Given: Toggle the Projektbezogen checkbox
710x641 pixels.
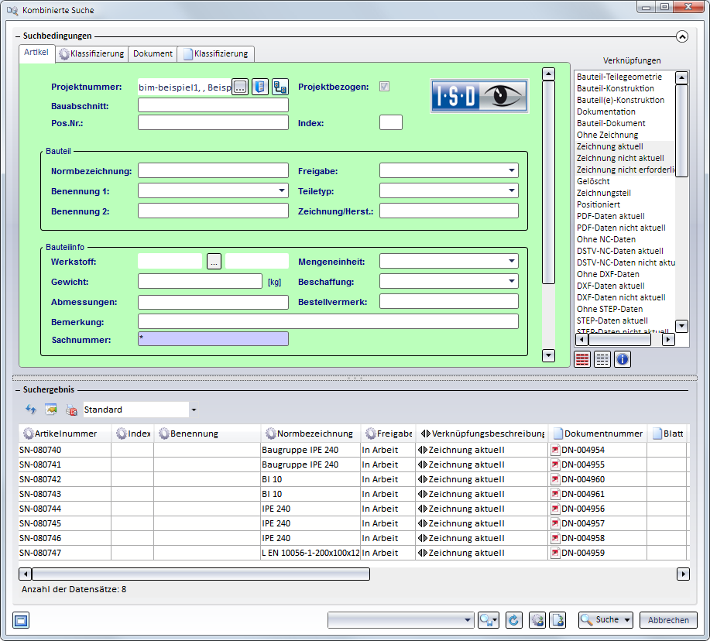Looking at the screenshot, I should click(384, 87).
